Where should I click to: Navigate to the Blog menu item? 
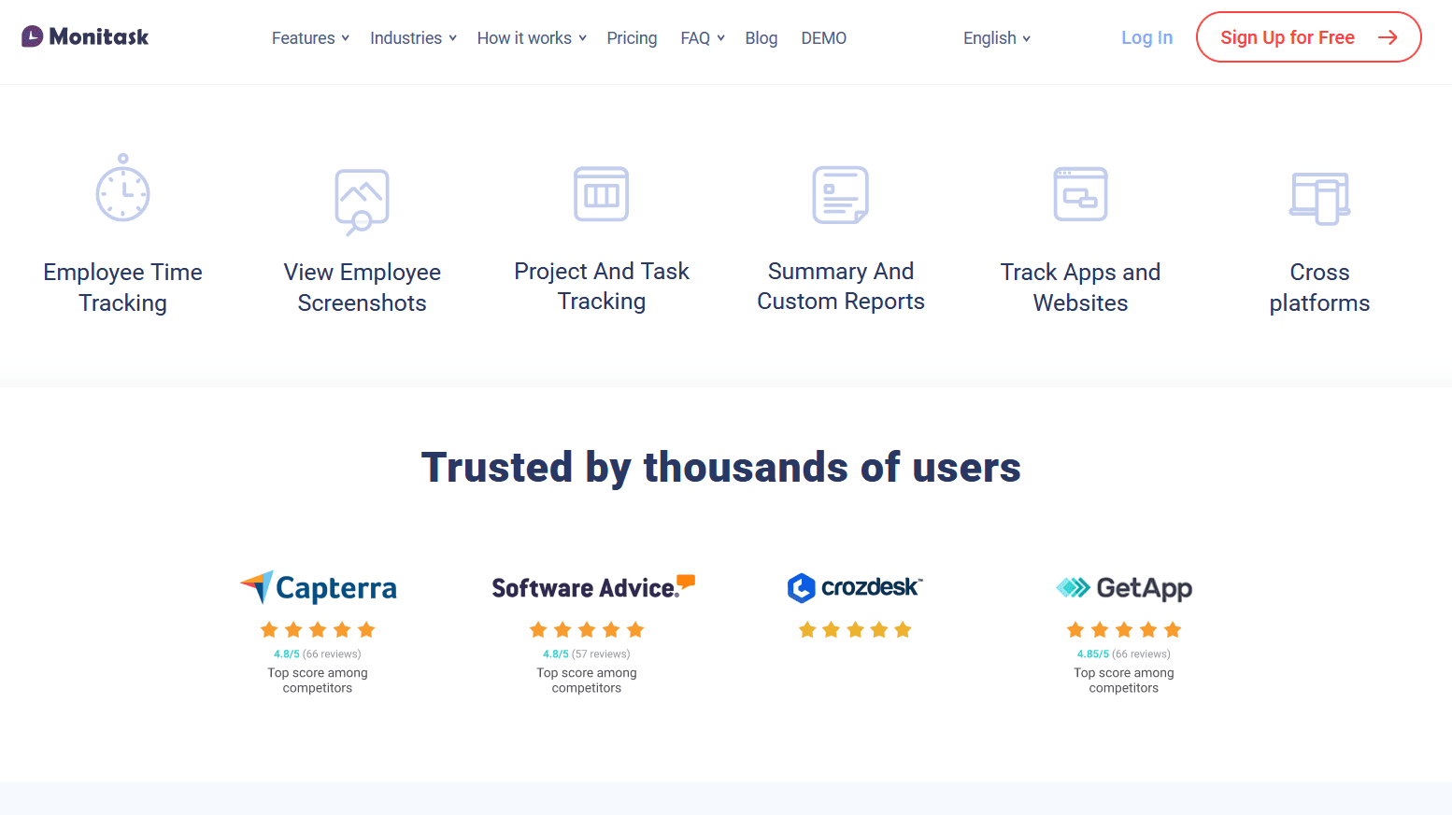coord(761,38)
